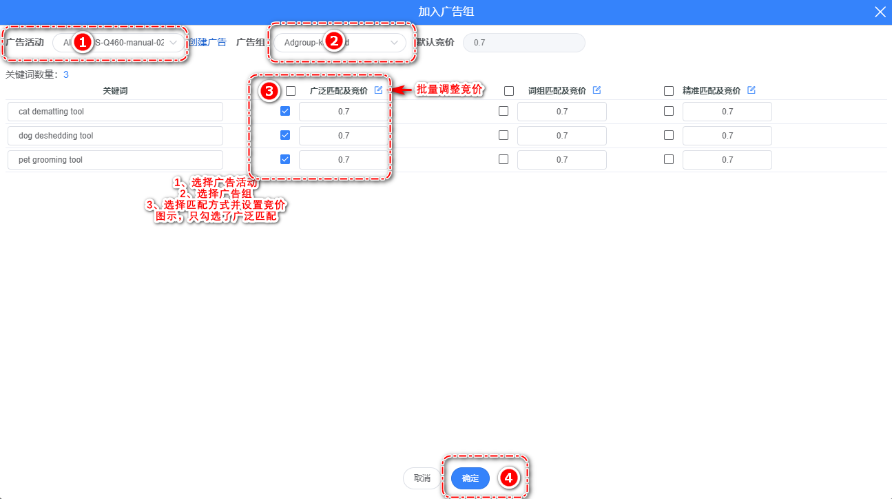Click the edit icon beside 精准匹配及竞价
Viewport: 892px width, 499px height.
coord(751,90)
